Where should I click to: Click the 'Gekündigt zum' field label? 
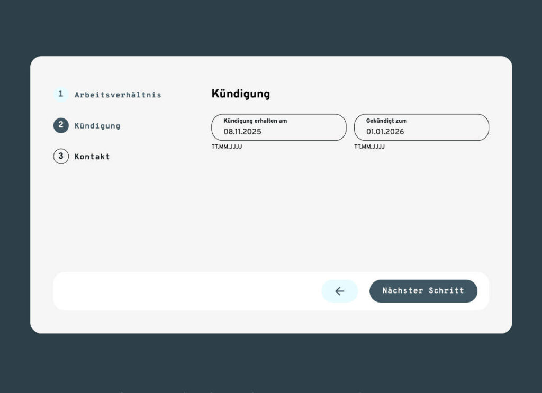[x=386, y=121]
